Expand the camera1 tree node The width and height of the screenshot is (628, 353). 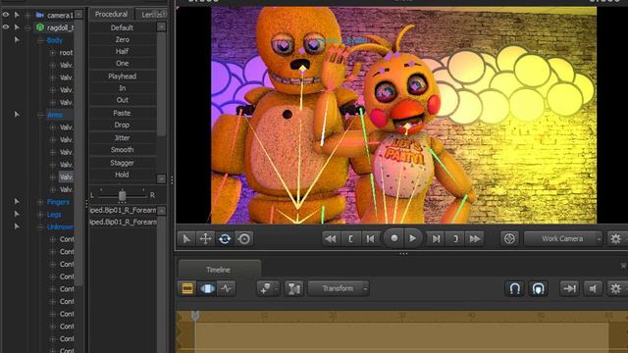[27, 16]
